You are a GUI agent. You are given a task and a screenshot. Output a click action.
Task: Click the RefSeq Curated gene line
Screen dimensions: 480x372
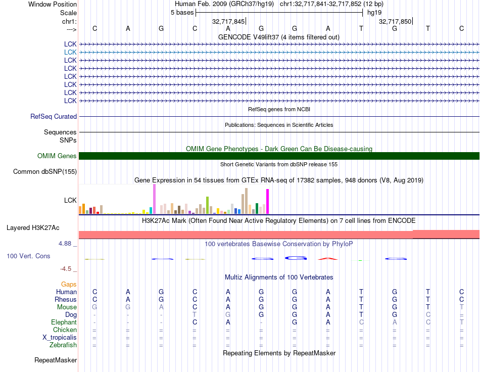[279, 117]
